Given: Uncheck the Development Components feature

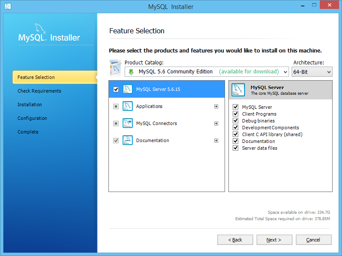Looking at the screenshot, I should click(235, 128).
